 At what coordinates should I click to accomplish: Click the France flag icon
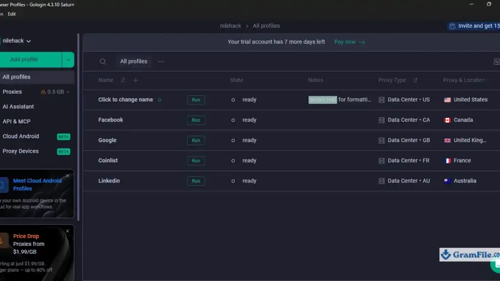447,161
